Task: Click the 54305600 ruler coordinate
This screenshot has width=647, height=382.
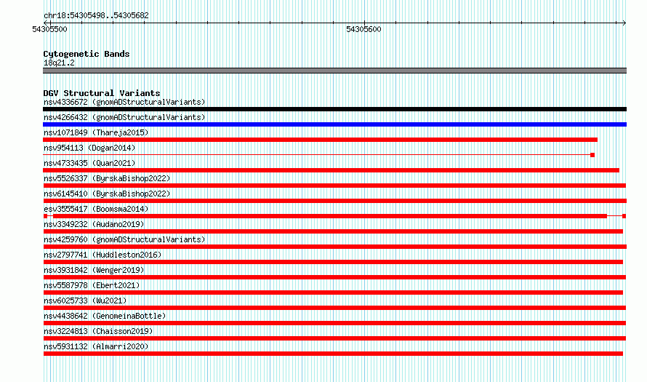Action: 363,29
